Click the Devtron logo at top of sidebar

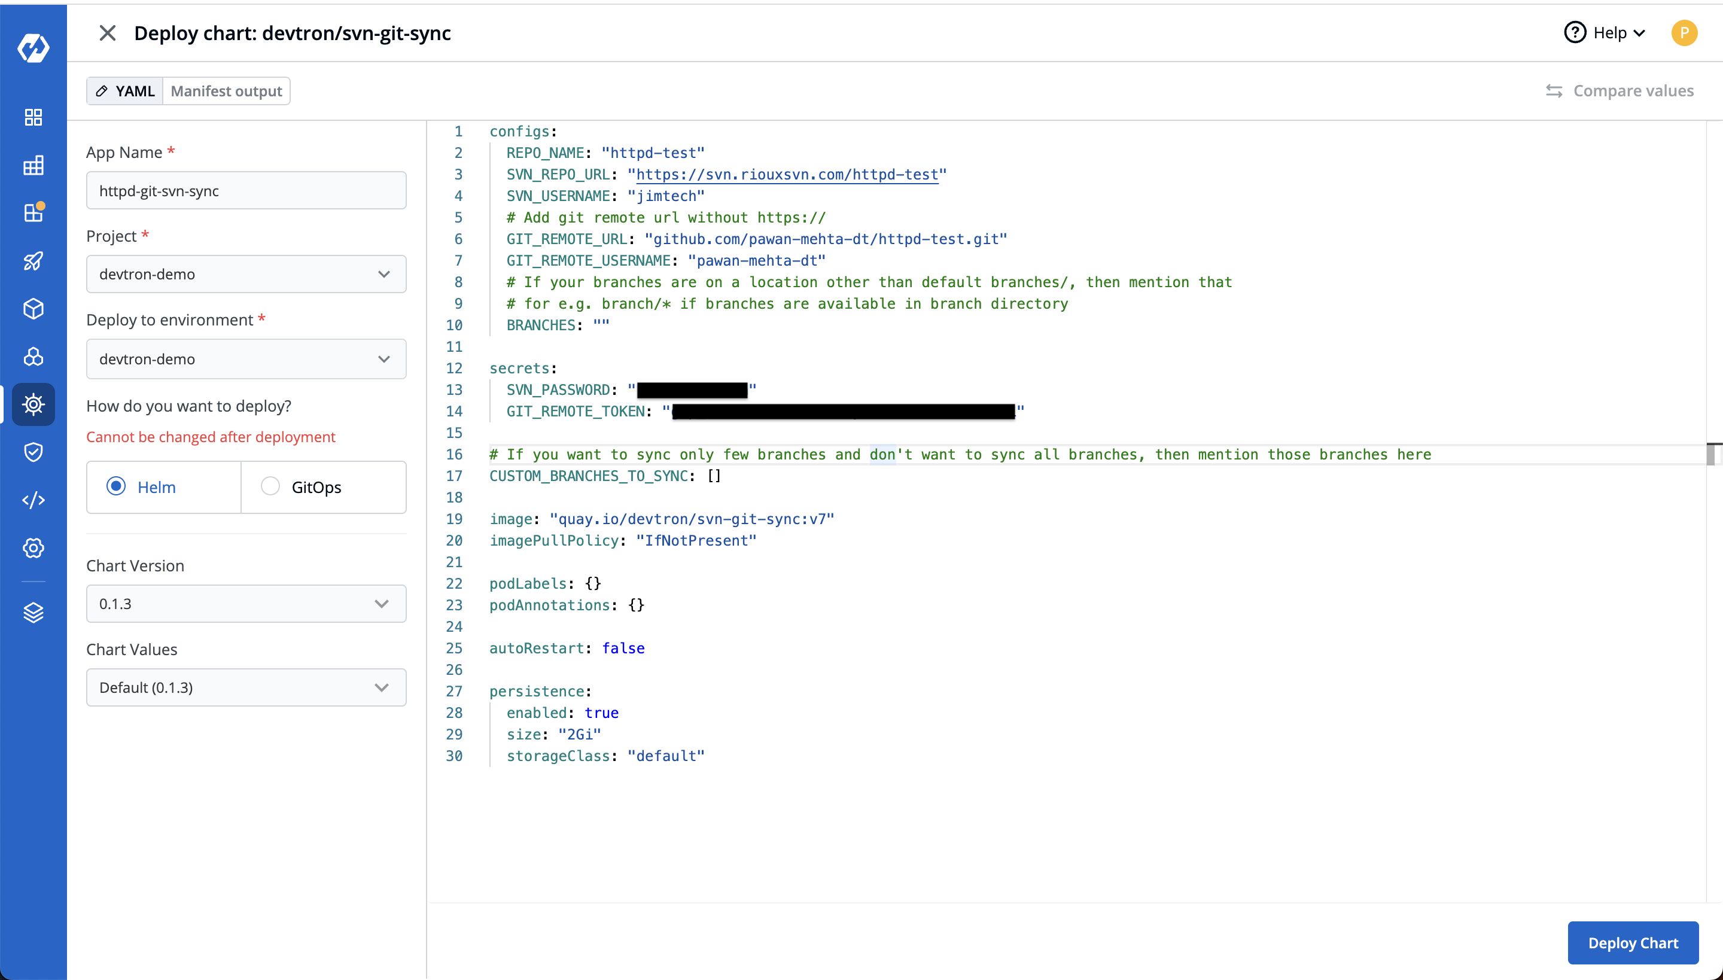pos(33,47)
